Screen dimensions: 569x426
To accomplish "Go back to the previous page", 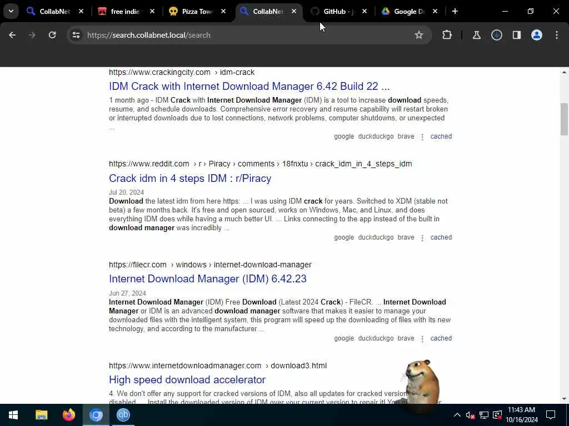I will pyautogui.click(x=12, y=35).
